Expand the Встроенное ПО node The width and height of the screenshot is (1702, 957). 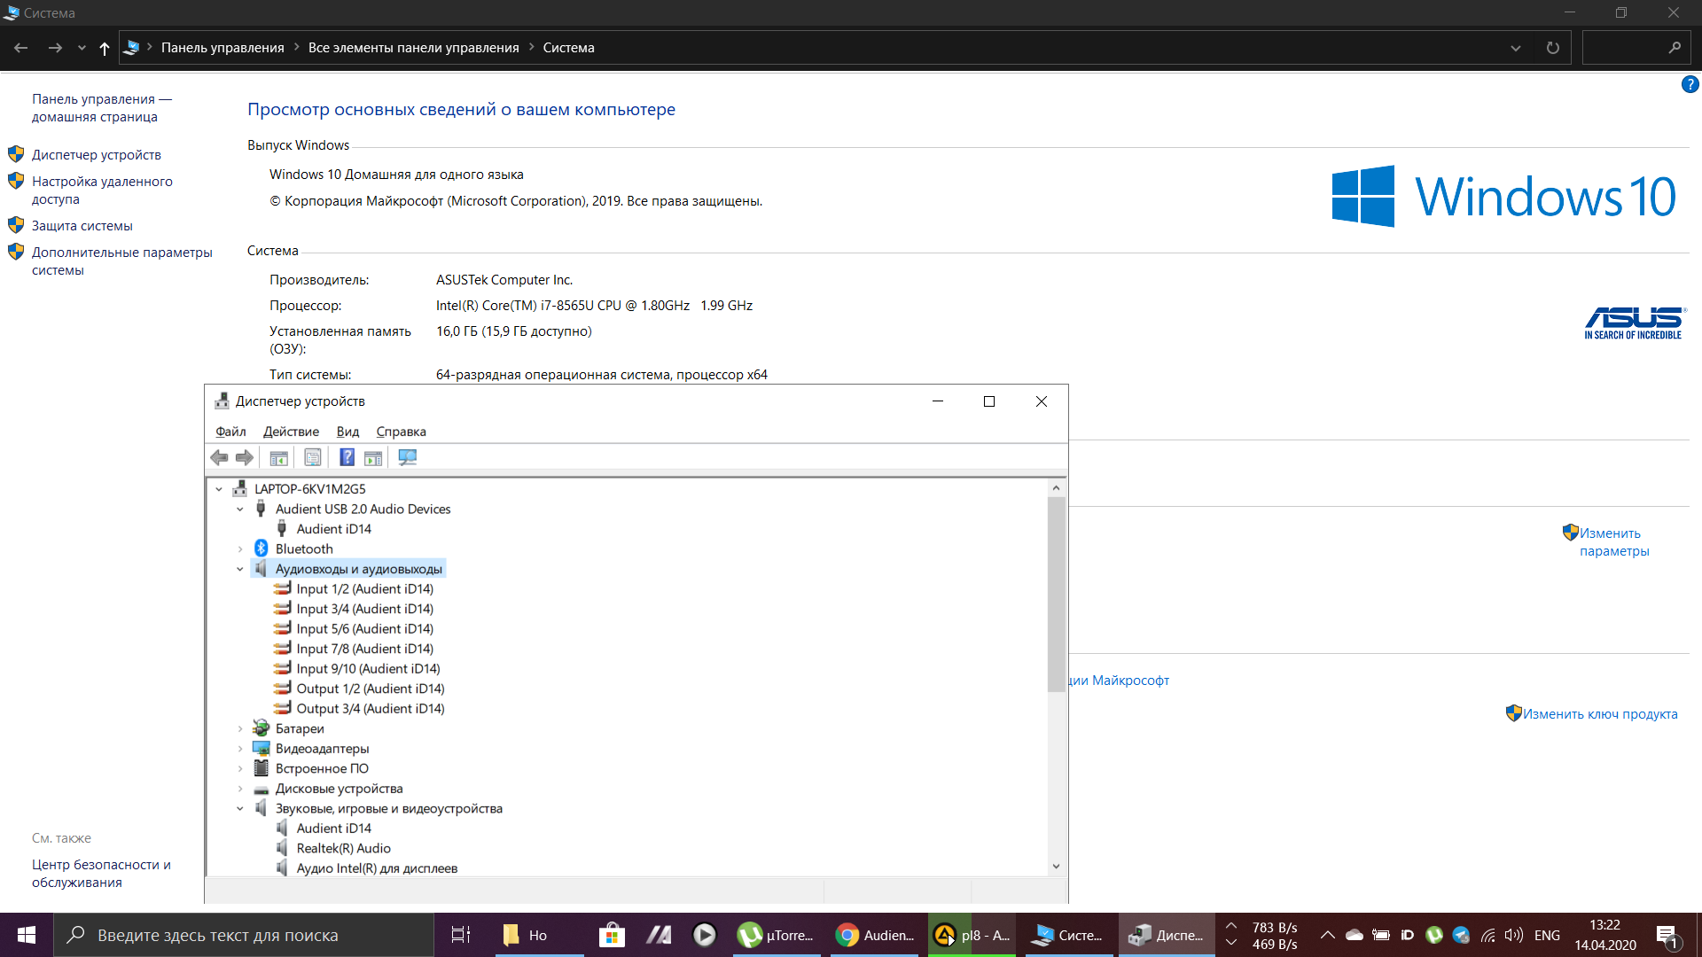pos(240,768)
